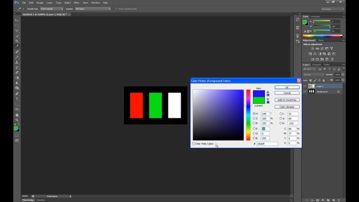
Task: Open the layer filter Kind dropdown
Action: tap(309, 69)
